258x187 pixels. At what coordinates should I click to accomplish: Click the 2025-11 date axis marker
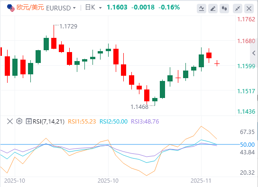[x=201, y=181]
